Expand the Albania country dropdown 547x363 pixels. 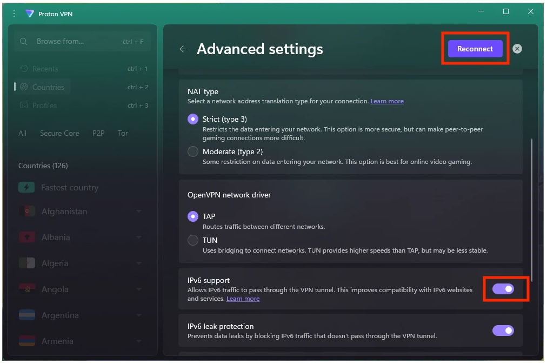139,237
